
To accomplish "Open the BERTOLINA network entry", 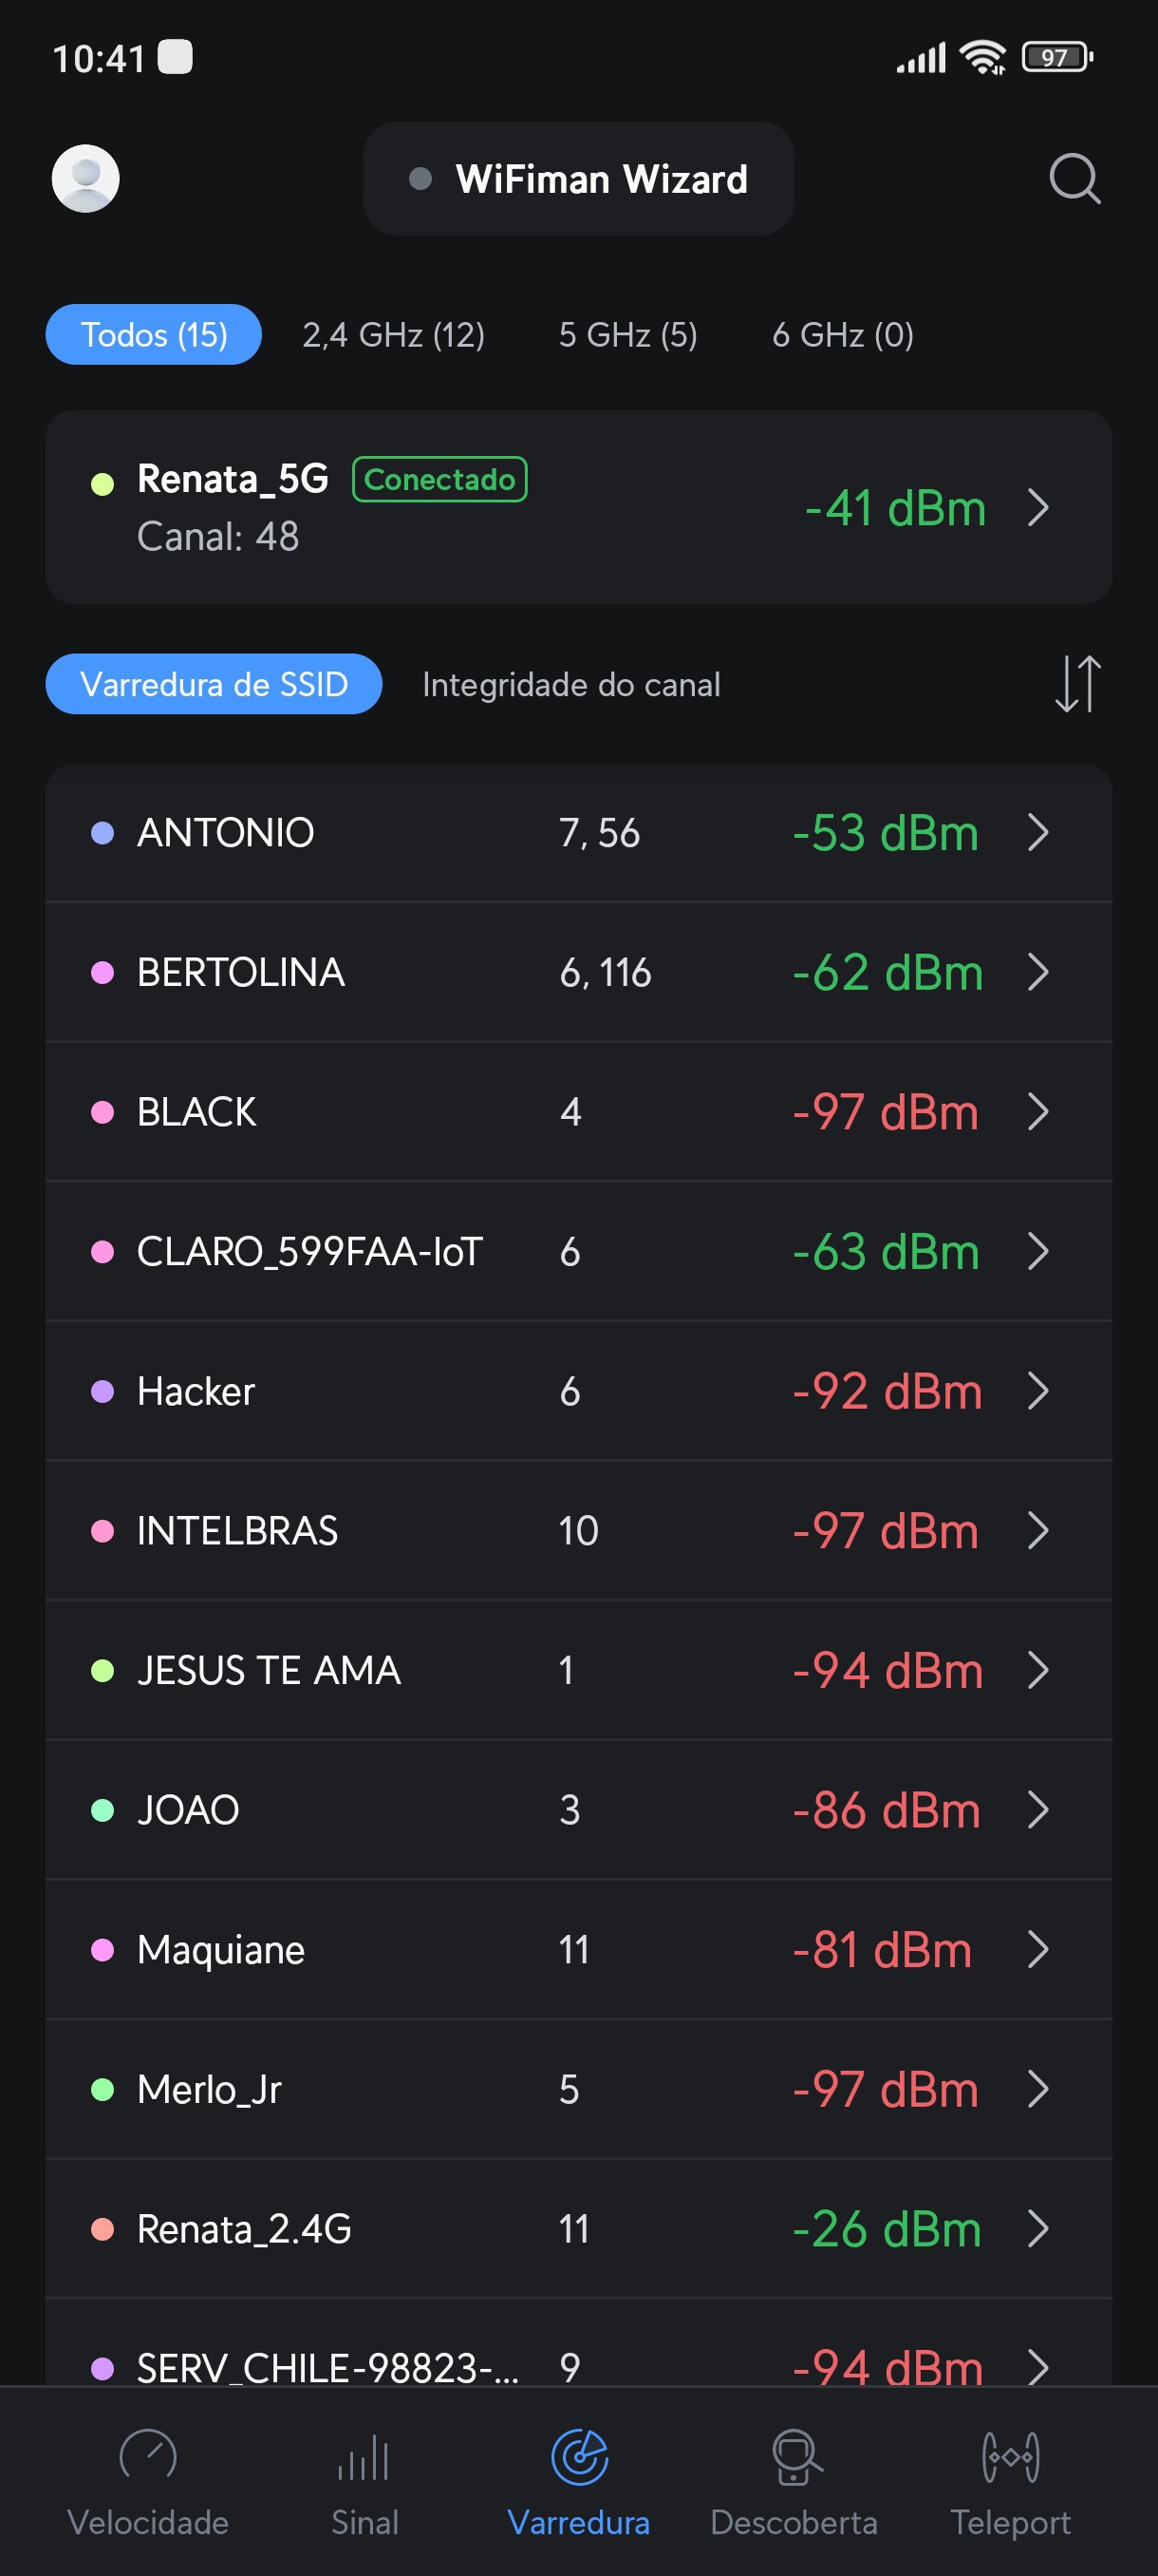I will (578, 972).
